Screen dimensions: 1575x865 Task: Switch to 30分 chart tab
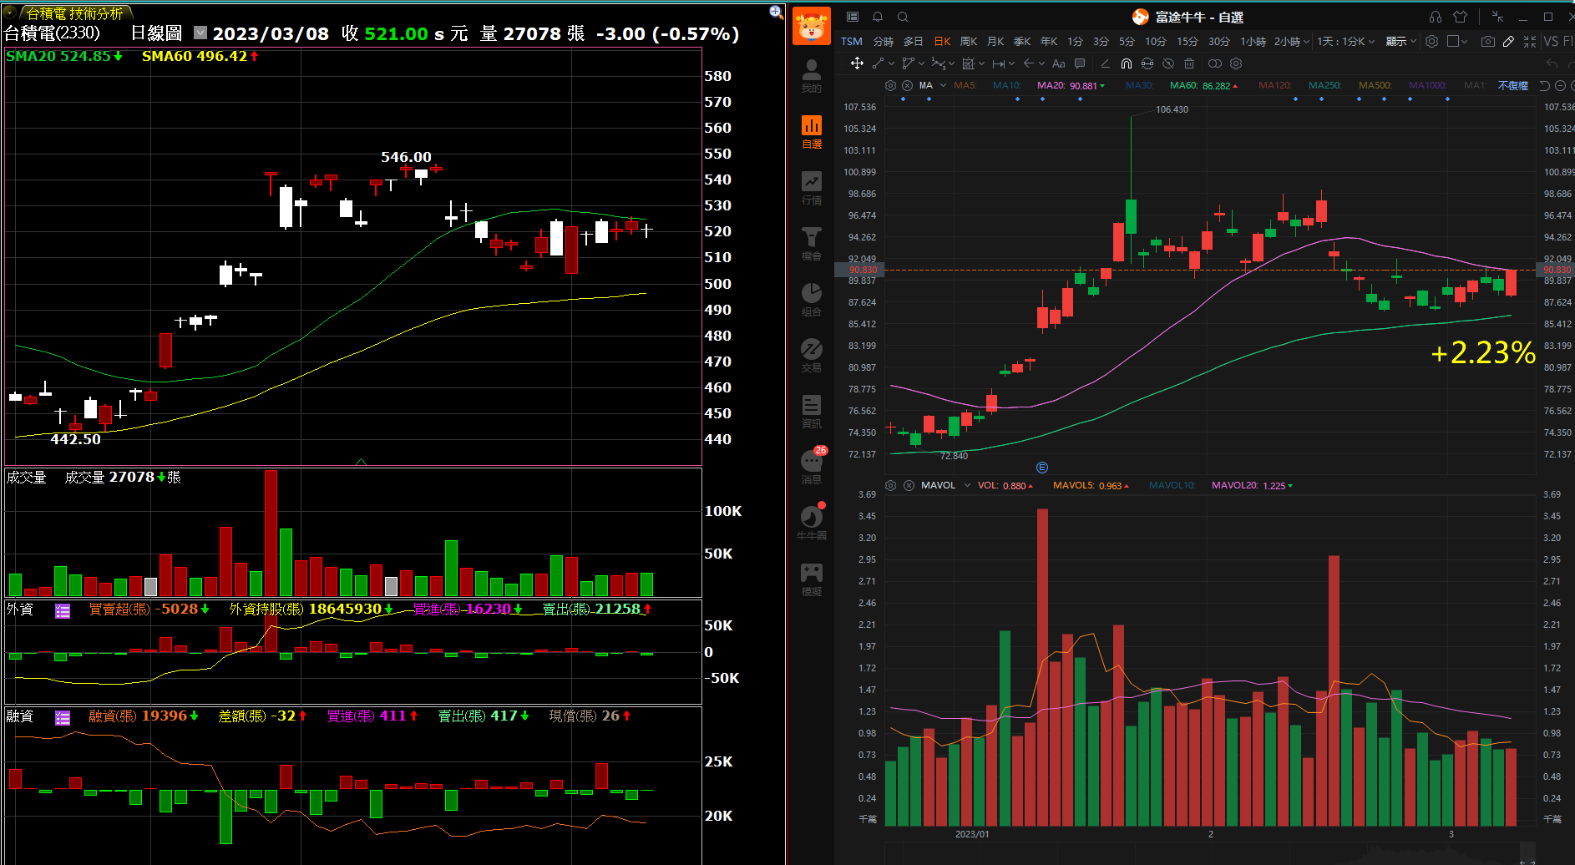1218,41
